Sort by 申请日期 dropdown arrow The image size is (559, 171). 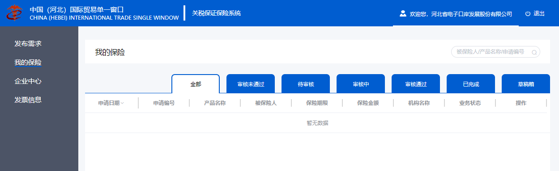coord(122,103)
